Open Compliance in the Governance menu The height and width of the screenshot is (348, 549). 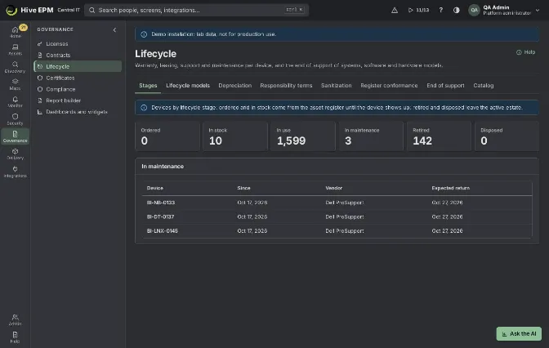pyautogui.click(x=78, y=89)
